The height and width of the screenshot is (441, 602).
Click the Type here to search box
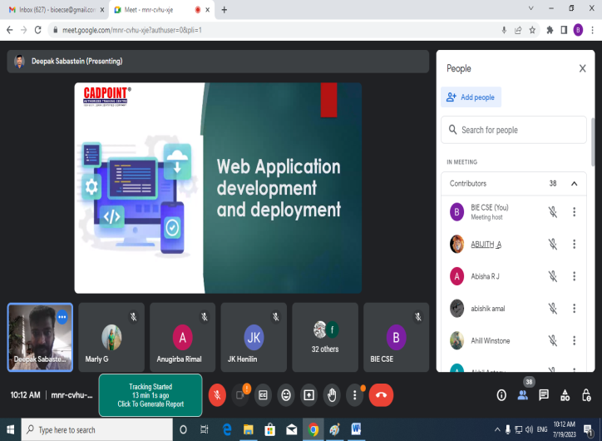click(97, 429)
